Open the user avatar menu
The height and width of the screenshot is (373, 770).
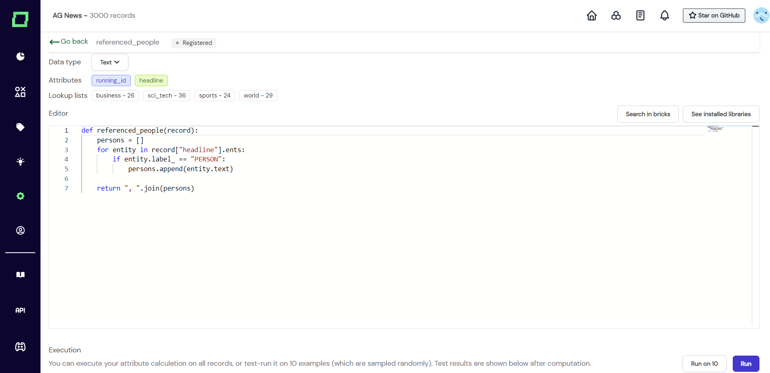[761, 15]
